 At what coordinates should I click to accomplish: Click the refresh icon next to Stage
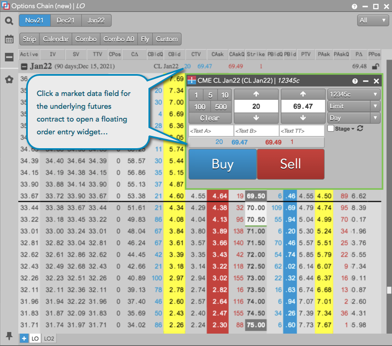(x=360, y=129)
